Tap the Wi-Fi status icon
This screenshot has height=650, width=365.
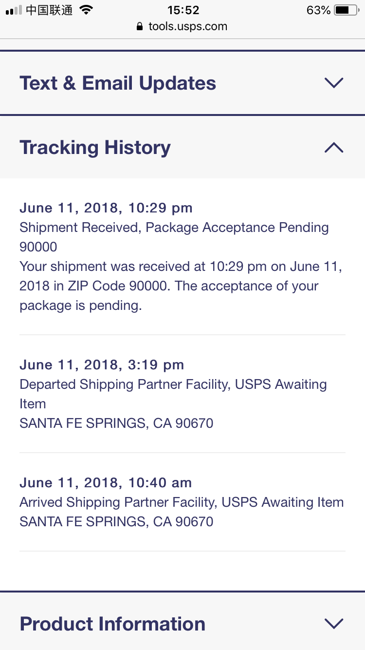point(86,10)
